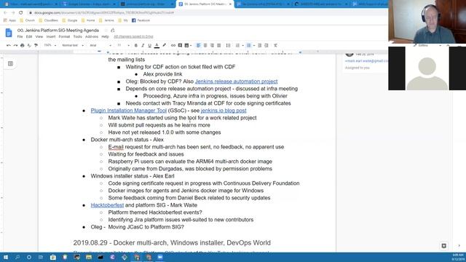Image resolution: width=466 pixels, height=262 pixels.
Task: Open the jenkins.io blog post link
Action: coord(224,111)
